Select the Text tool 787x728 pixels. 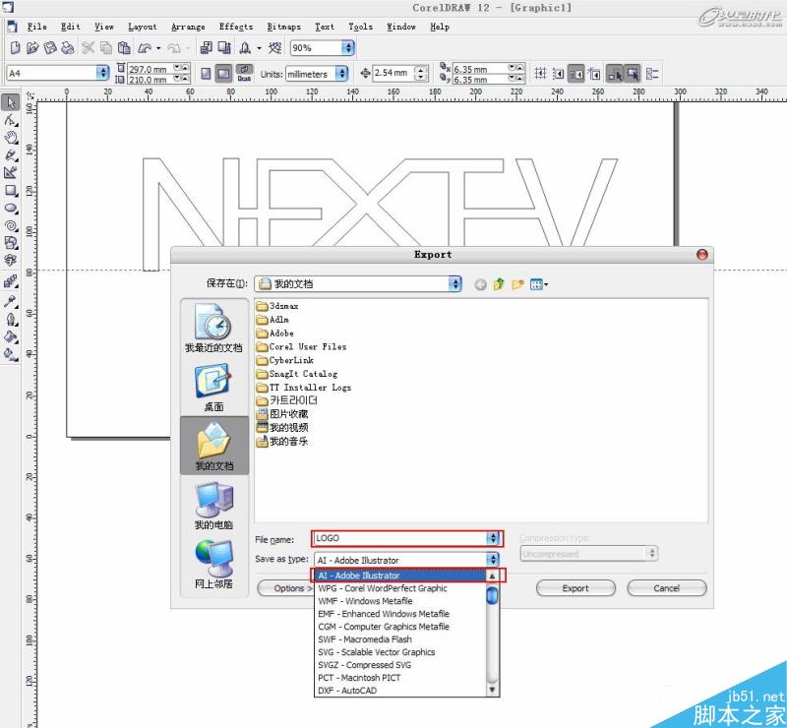click(x=11, y=260)
